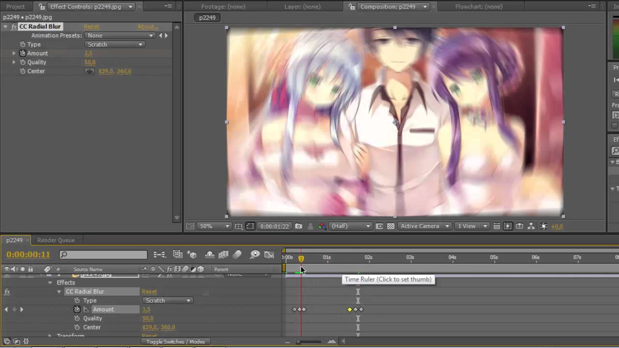The image size is (619, 348).
Task: Click the region of interest icon
Action: coord(380,226)
